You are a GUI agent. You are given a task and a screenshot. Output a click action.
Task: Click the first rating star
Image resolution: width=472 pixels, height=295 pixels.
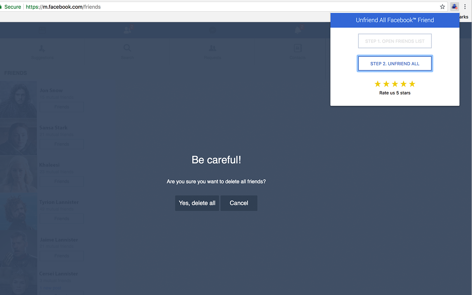coord(378,84)
